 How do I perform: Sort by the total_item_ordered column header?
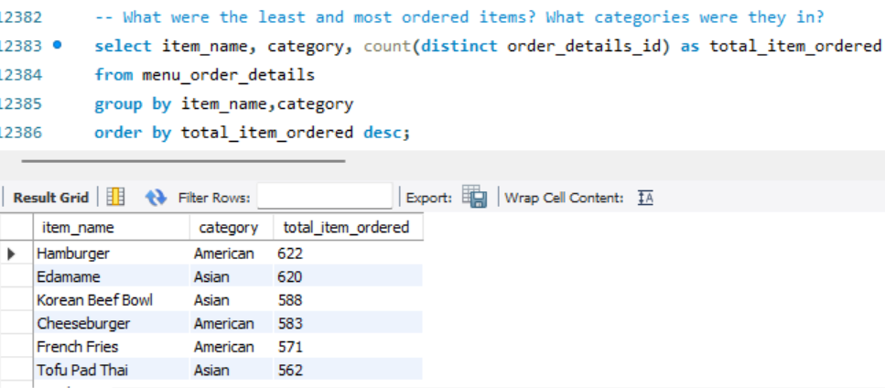pyautogui.click(x=348, y=227)
